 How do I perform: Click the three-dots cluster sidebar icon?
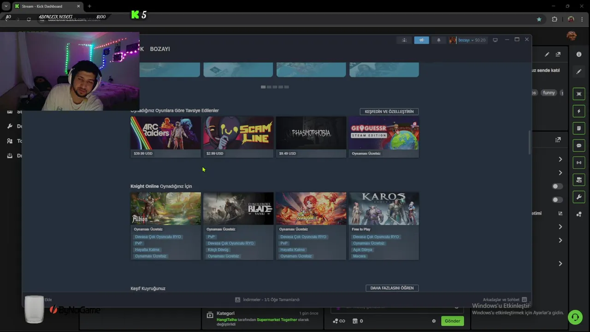click(x=579, y=214)
